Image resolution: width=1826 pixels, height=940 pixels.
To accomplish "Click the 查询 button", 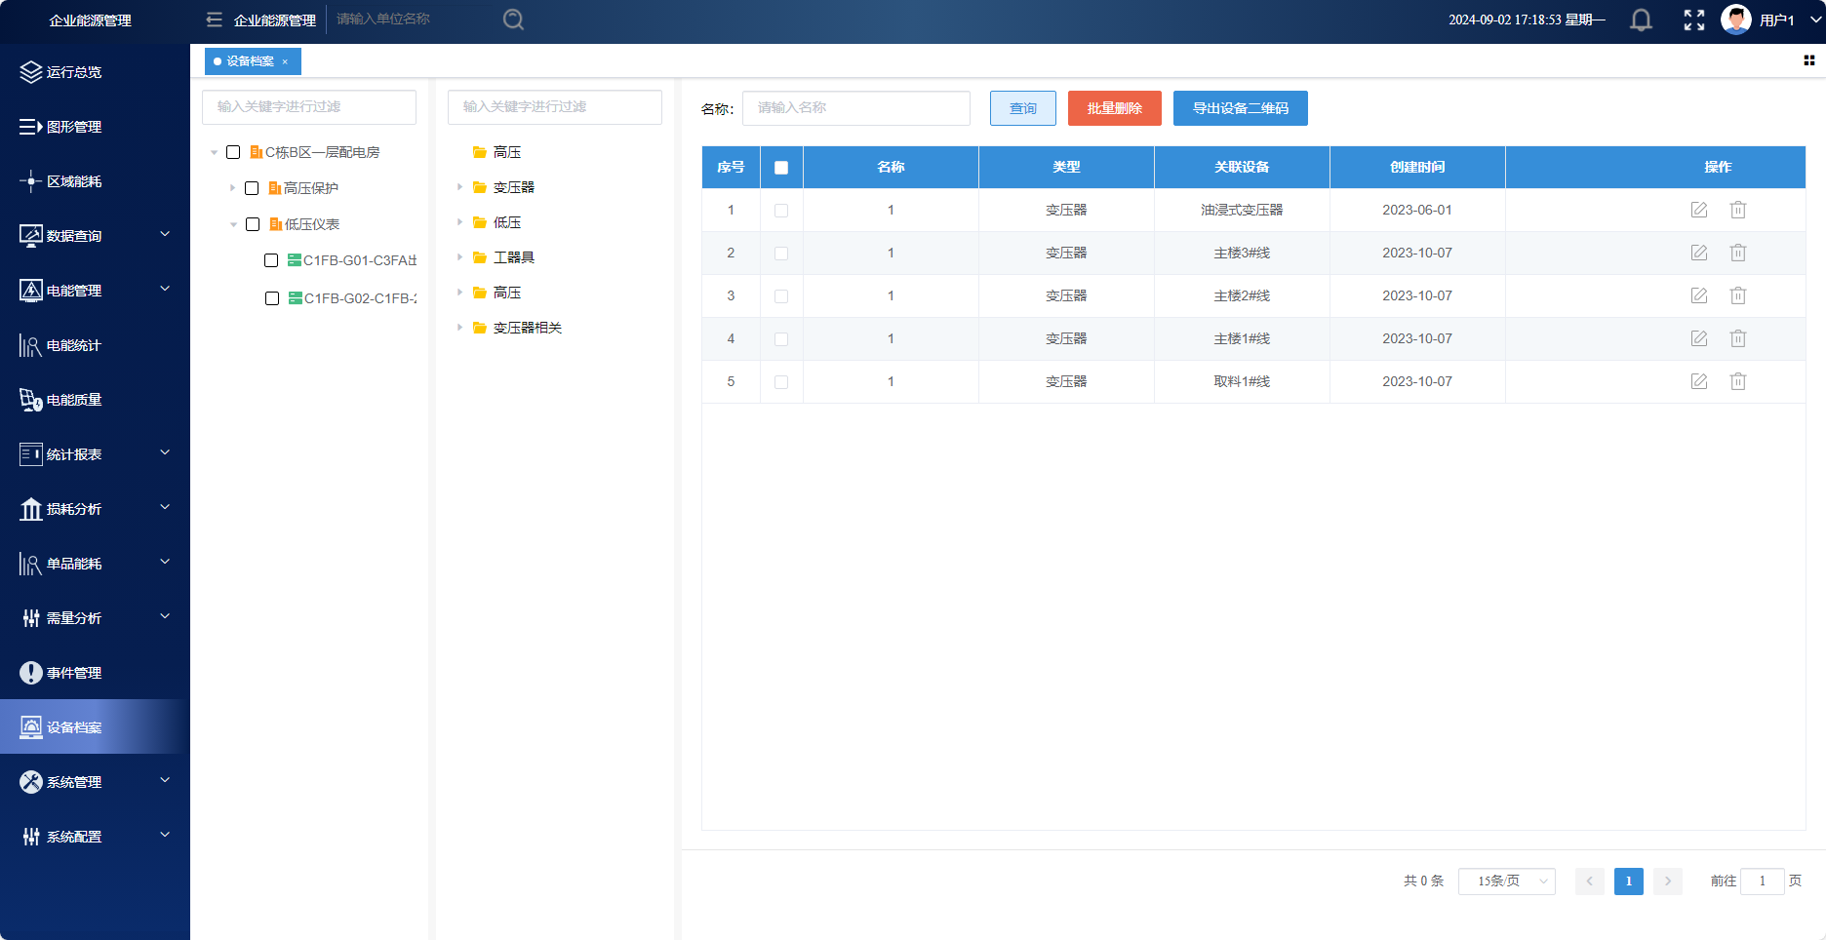I will [1022, 108].
